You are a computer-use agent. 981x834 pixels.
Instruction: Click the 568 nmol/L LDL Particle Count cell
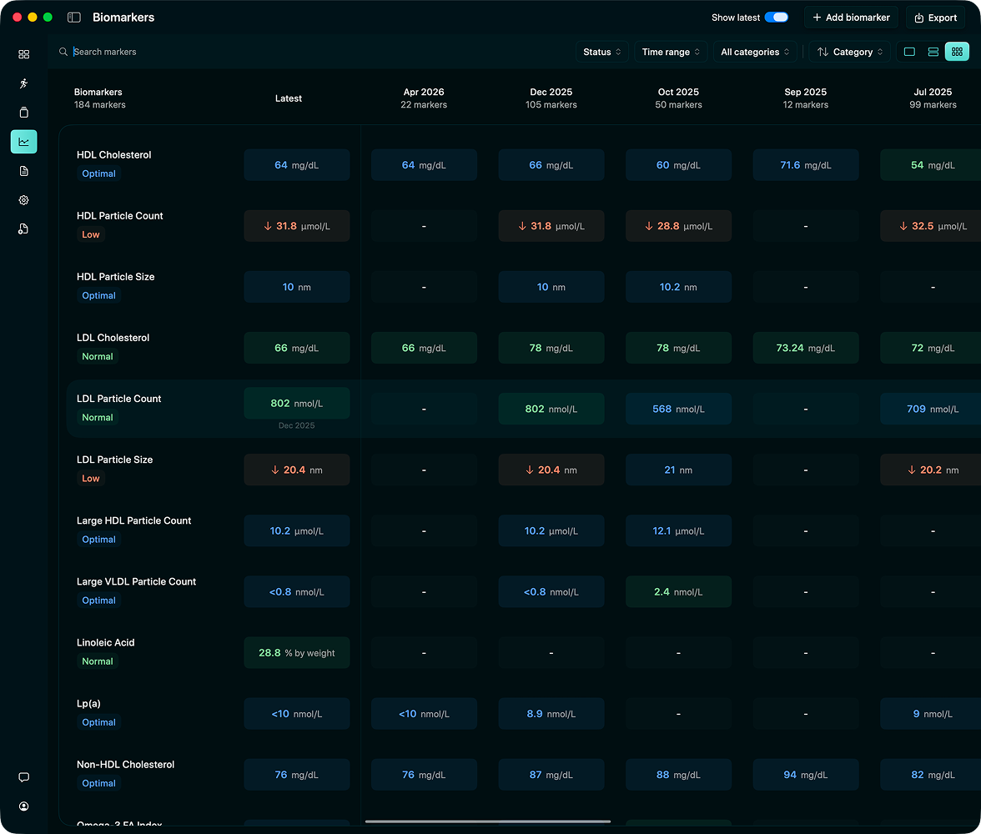[x=678, y=409]
